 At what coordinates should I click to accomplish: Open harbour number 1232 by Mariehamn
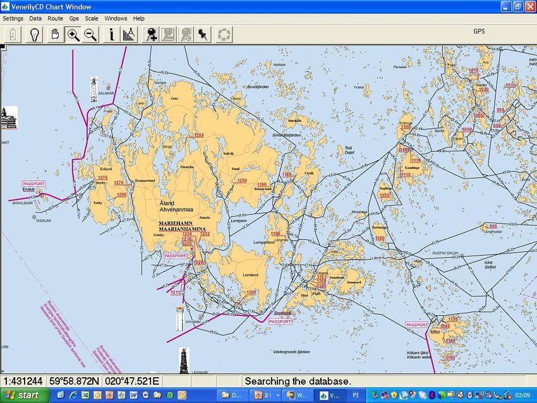coord(205,234)
